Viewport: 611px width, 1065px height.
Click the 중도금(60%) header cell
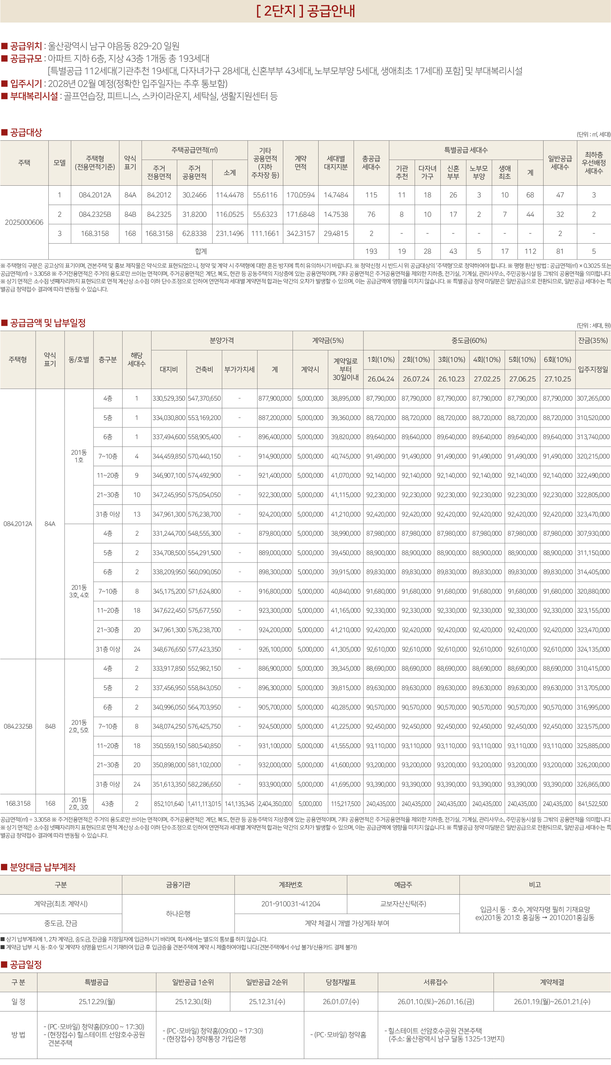point(469,340)
